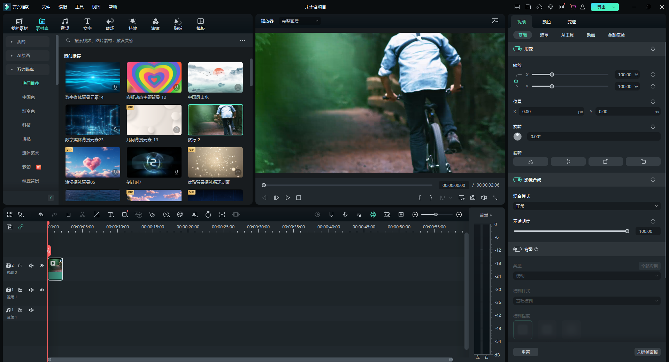Image resolution: width=669 pixels, height=362 pixels.
Task: Toggle the scale aspect ratio lock icon
Action: click(516, 80)
